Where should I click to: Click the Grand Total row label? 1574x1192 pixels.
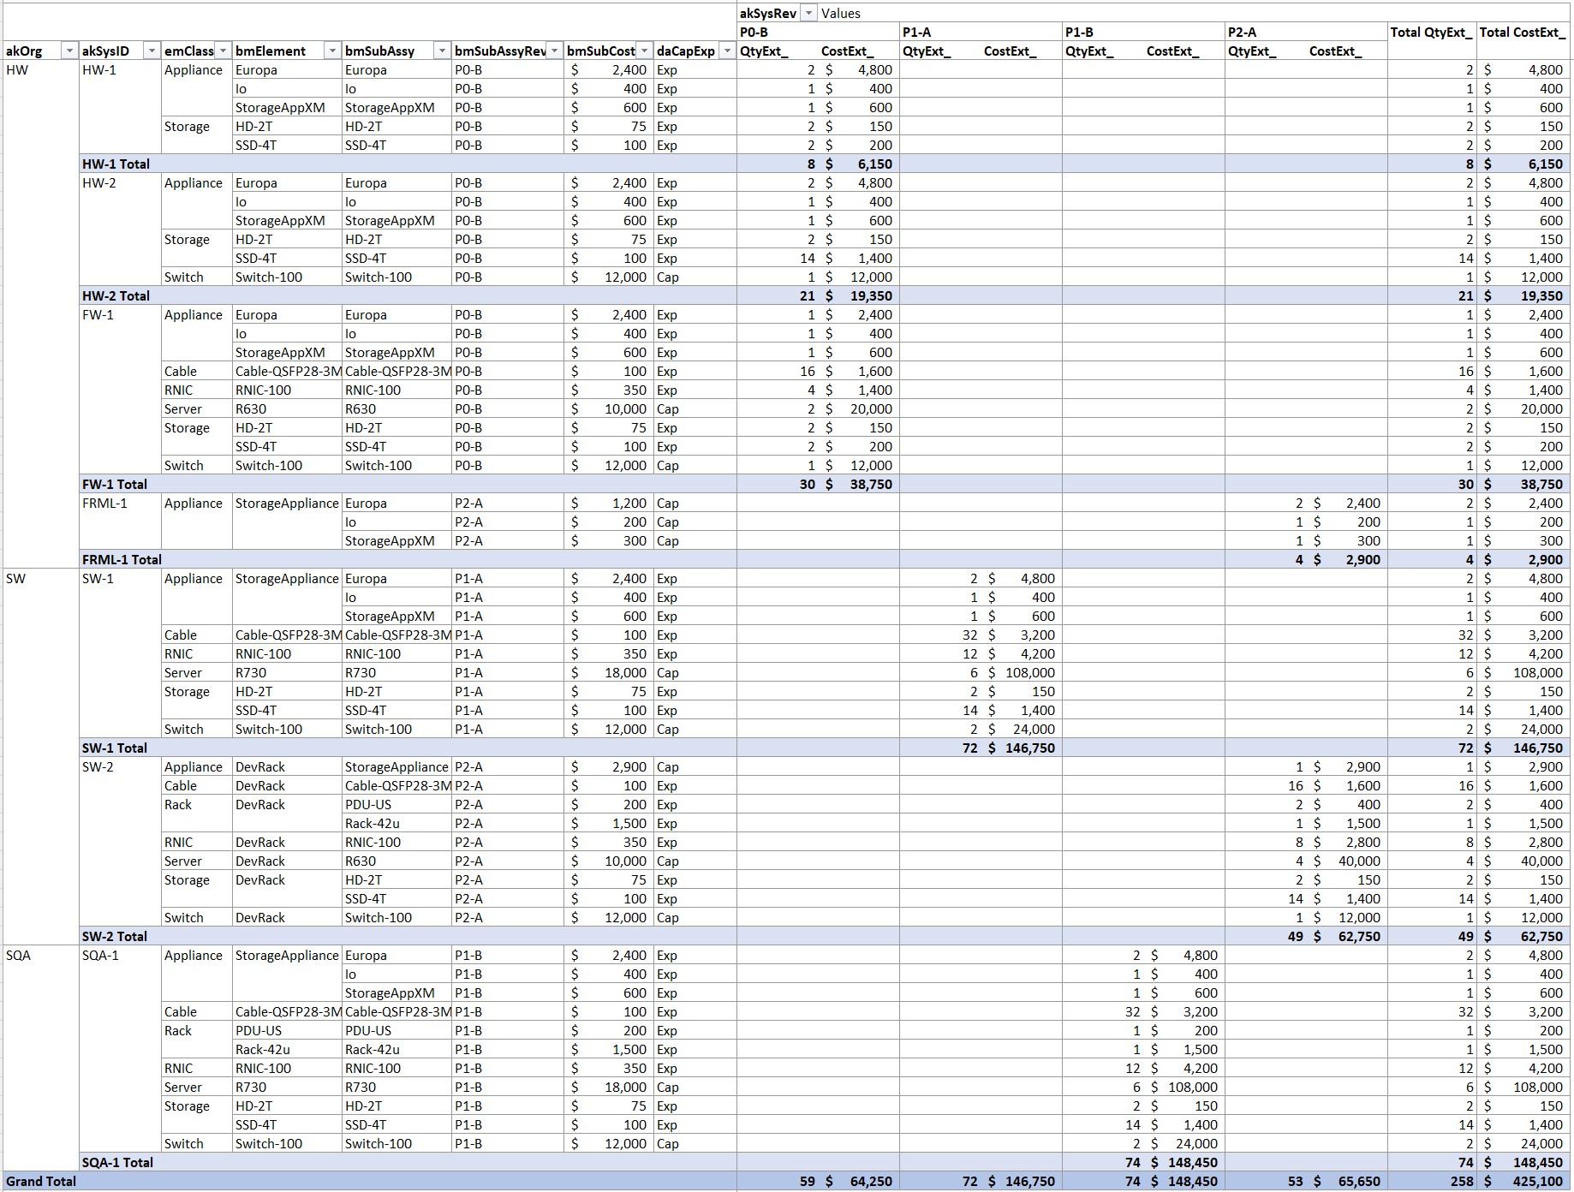(x=41, y=1182)
